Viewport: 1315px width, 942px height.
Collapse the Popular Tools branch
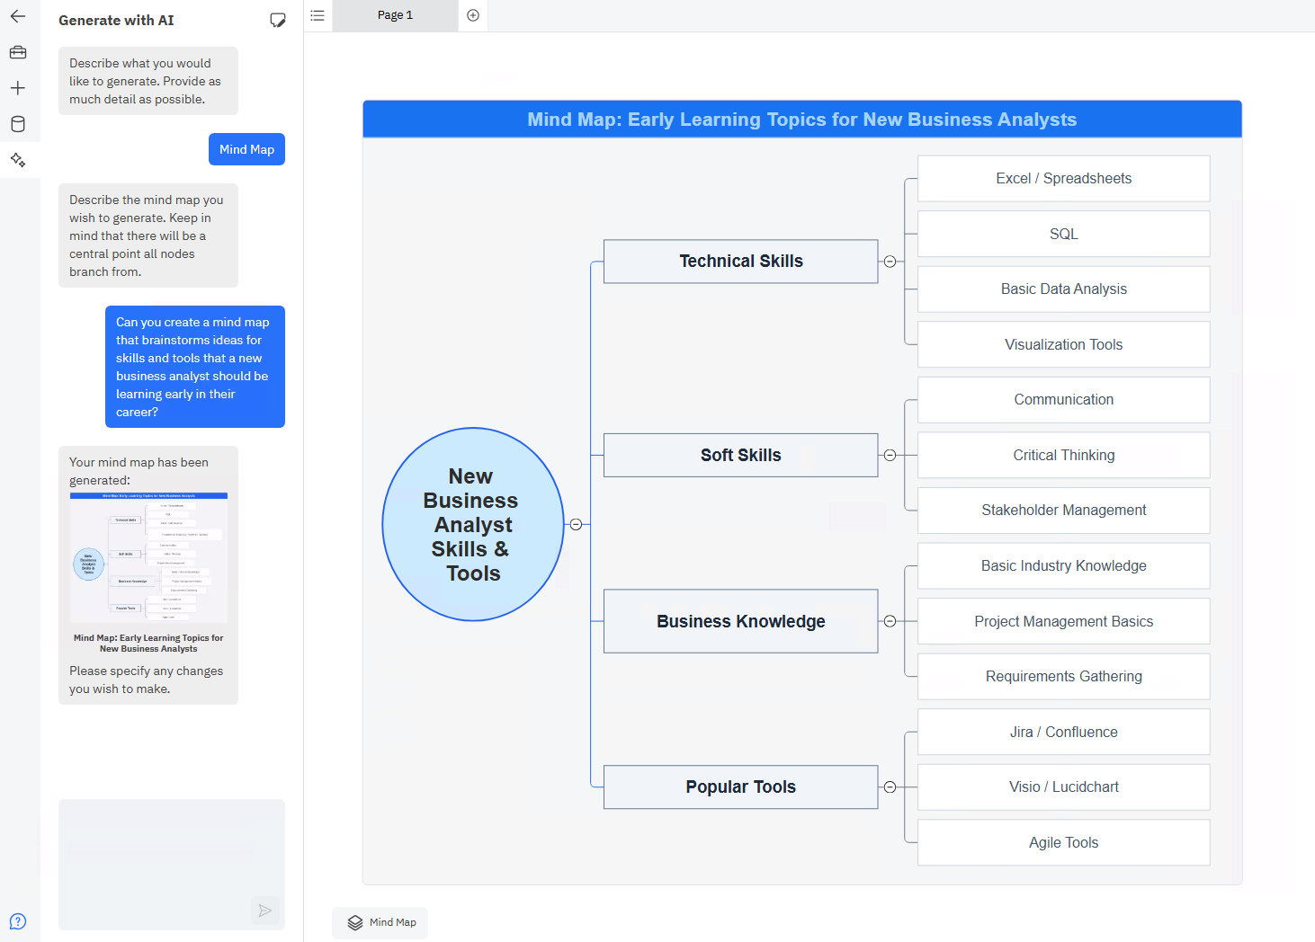tap(890, 787)
